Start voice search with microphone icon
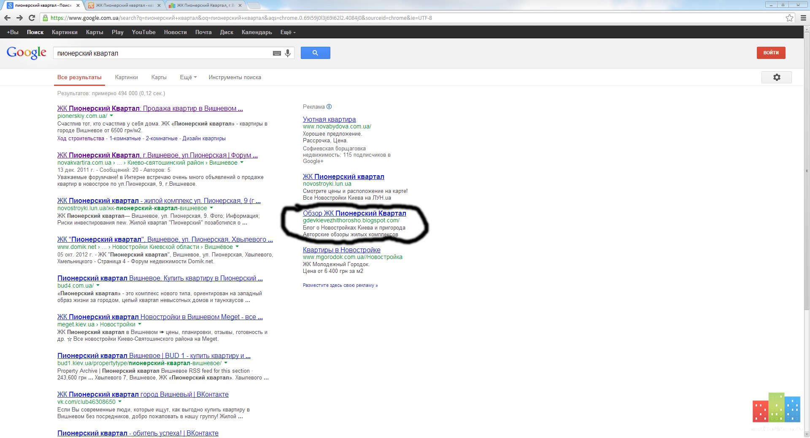This screenshot has height=438, width=810. [x=288, y=53]
